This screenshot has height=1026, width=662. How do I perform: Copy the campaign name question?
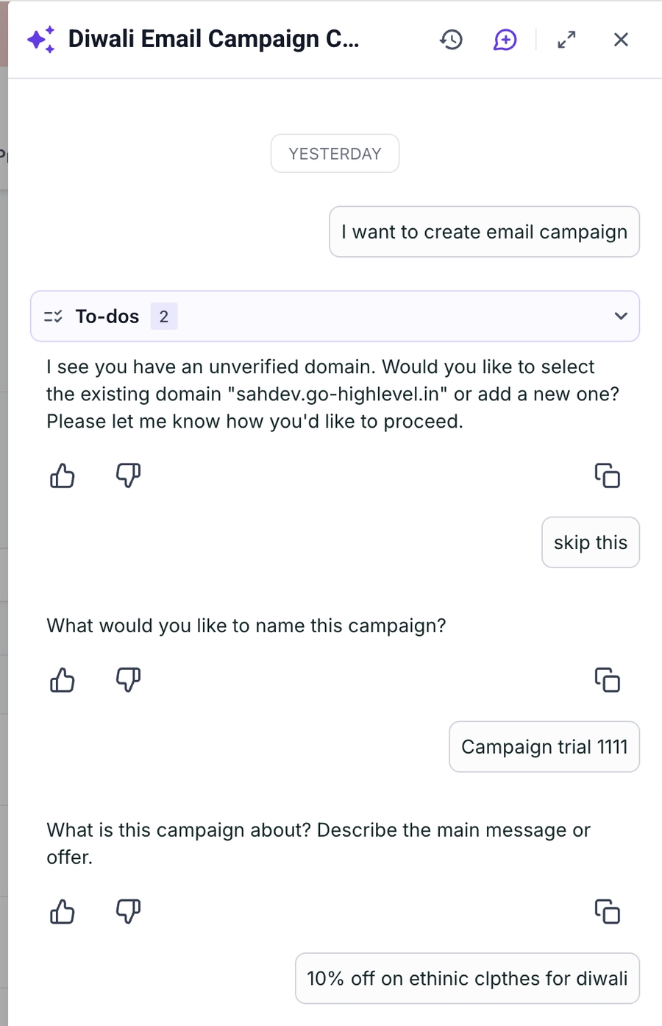(x=608, y=680)
